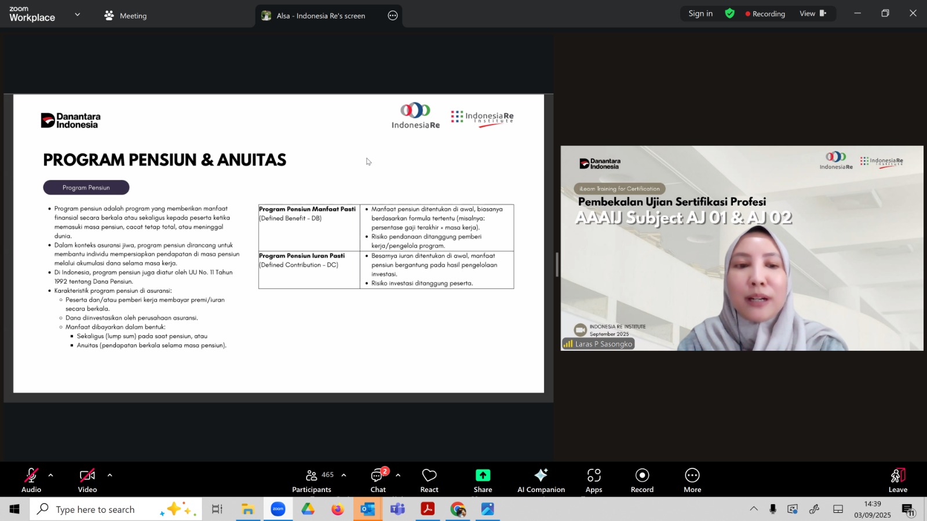
Task: Open Participants list
Action: (x=312, y=480)
